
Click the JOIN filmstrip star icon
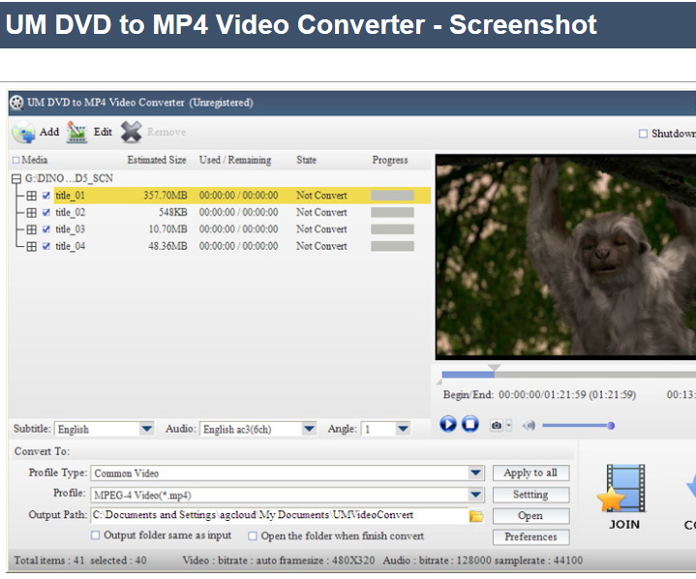(621, 488)
